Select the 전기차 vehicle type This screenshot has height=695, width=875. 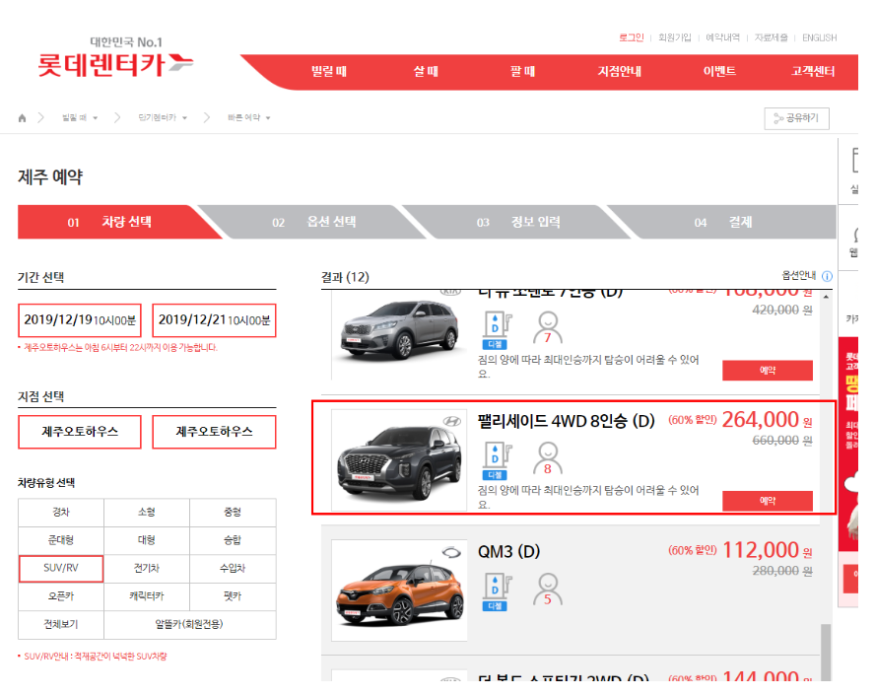point(147,568)
